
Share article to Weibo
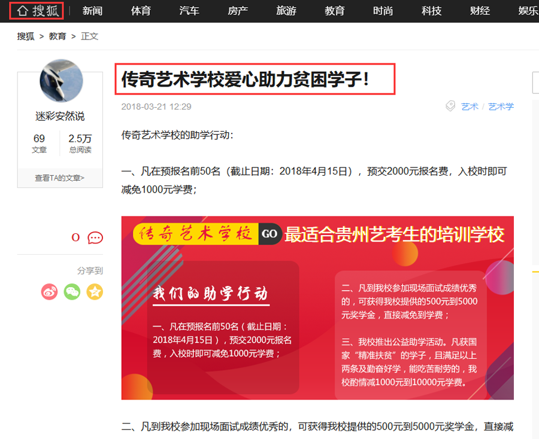50,292
